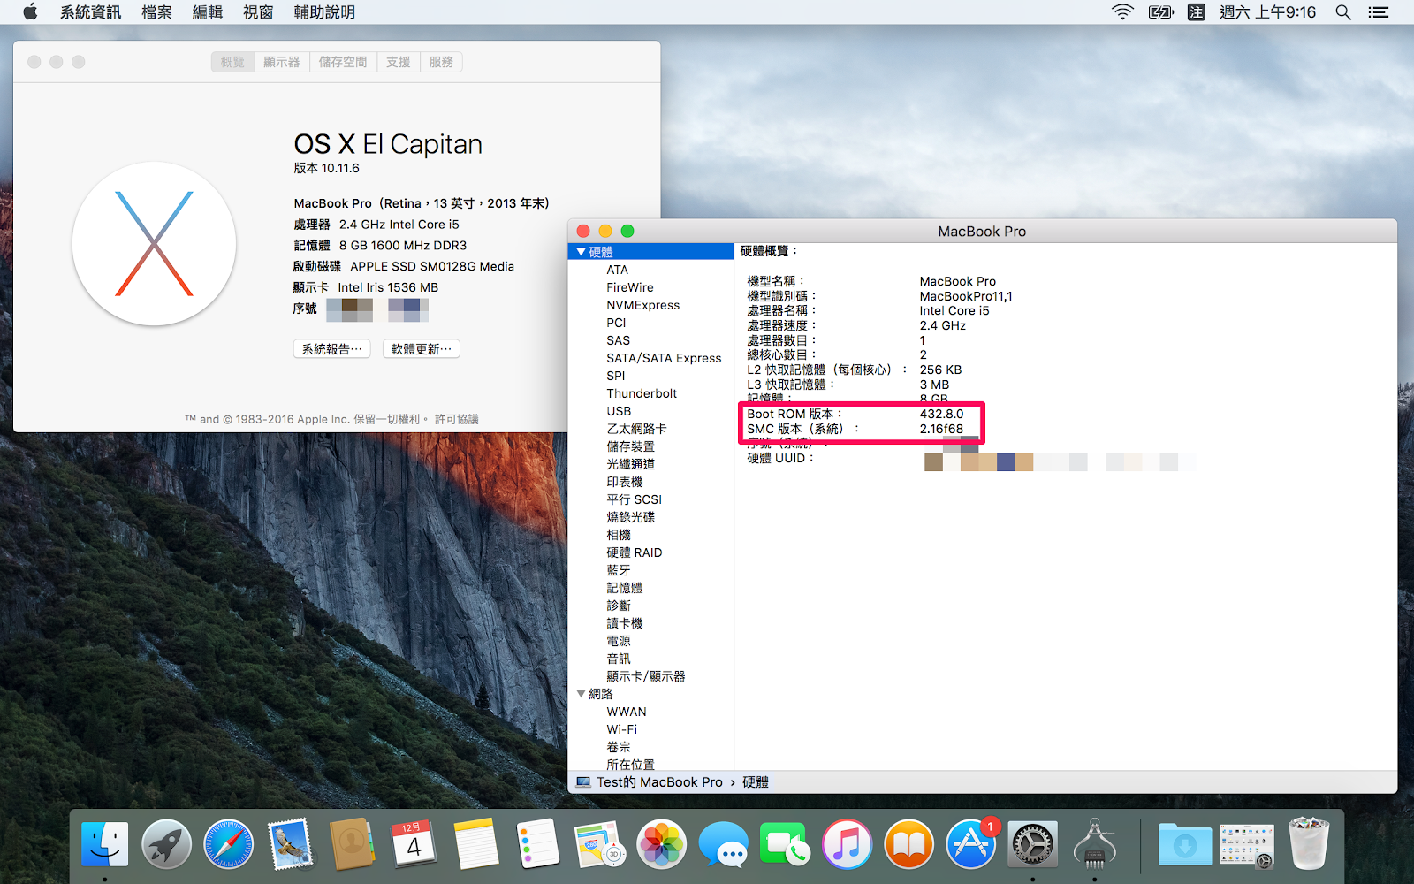Launch Launchpad rocket icon in Dock
The image size is (1414, 884).
pos(166,844)
